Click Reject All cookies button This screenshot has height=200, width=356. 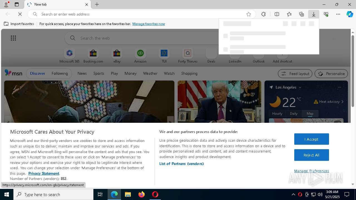tap(311, 155)
